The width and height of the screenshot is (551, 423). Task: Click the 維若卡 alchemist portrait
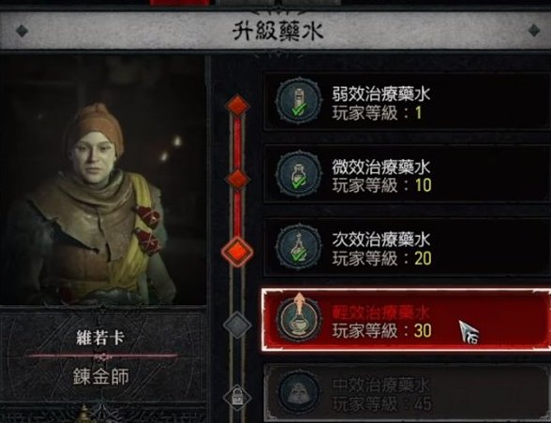(103, 181)
